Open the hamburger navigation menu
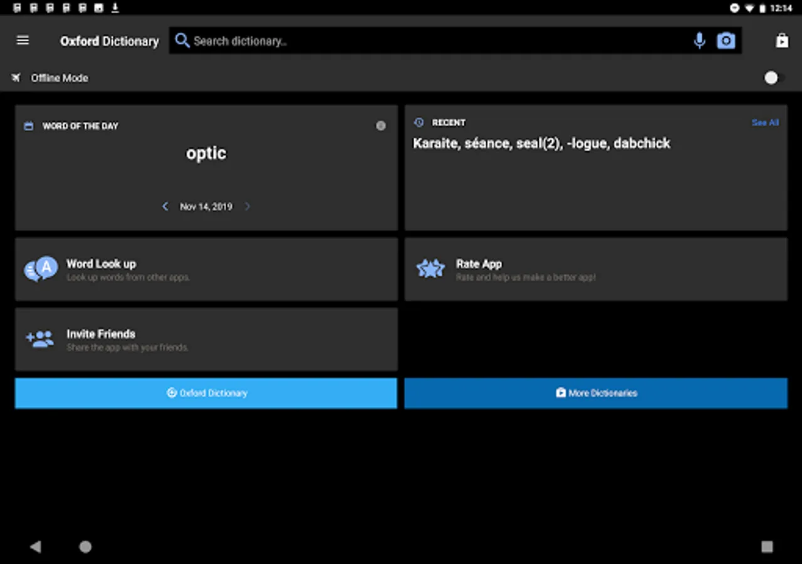802x564 pixels. pos(23,41)
